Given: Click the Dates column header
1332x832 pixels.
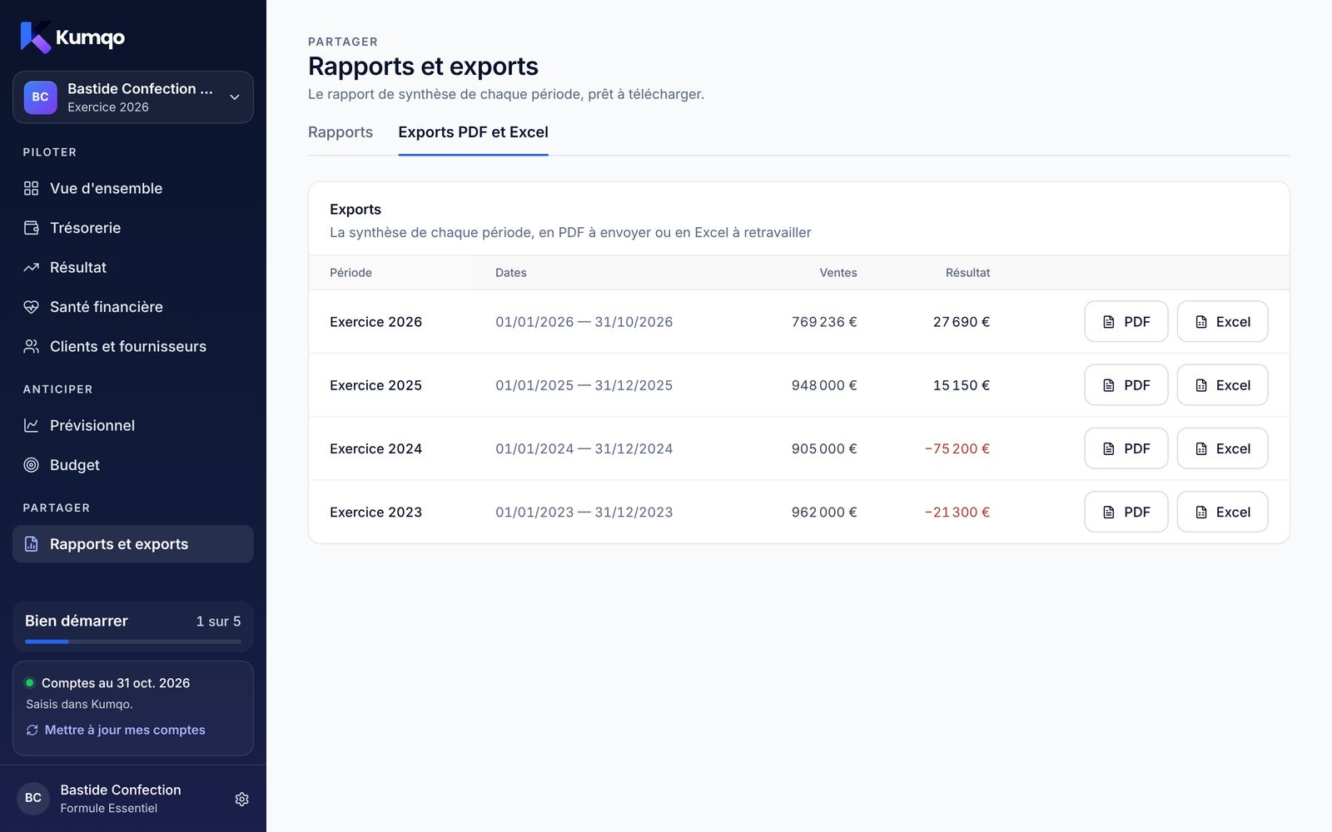Looking at the screenshot, I should point(511,273).
